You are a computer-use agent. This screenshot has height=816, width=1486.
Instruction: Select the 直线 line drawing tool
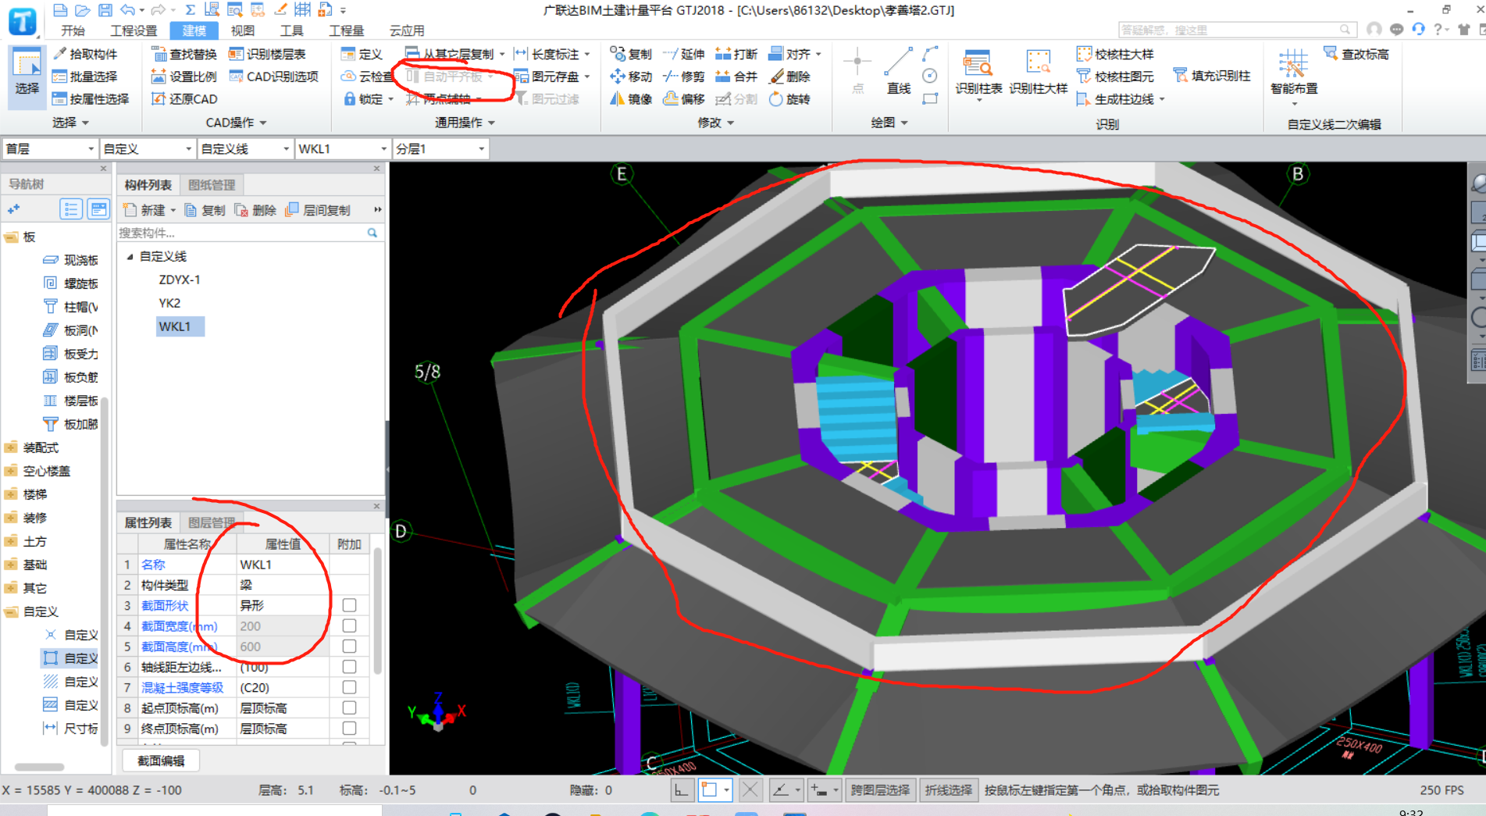point(898,72)
